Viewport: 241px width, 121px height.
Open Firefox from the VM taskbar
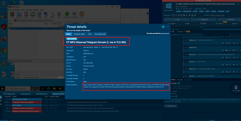click(x=60, y=89)
